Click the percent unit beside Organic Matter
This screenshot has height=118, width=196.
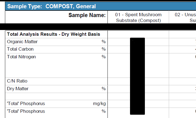104,42
